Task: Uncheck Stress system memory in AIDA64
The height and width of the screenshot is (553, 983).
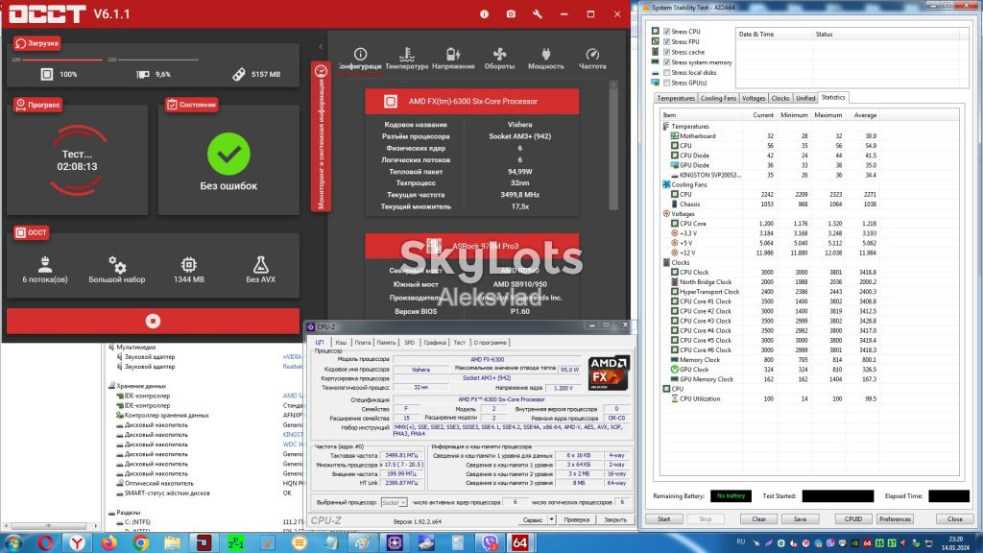Action: coord(666,62)
